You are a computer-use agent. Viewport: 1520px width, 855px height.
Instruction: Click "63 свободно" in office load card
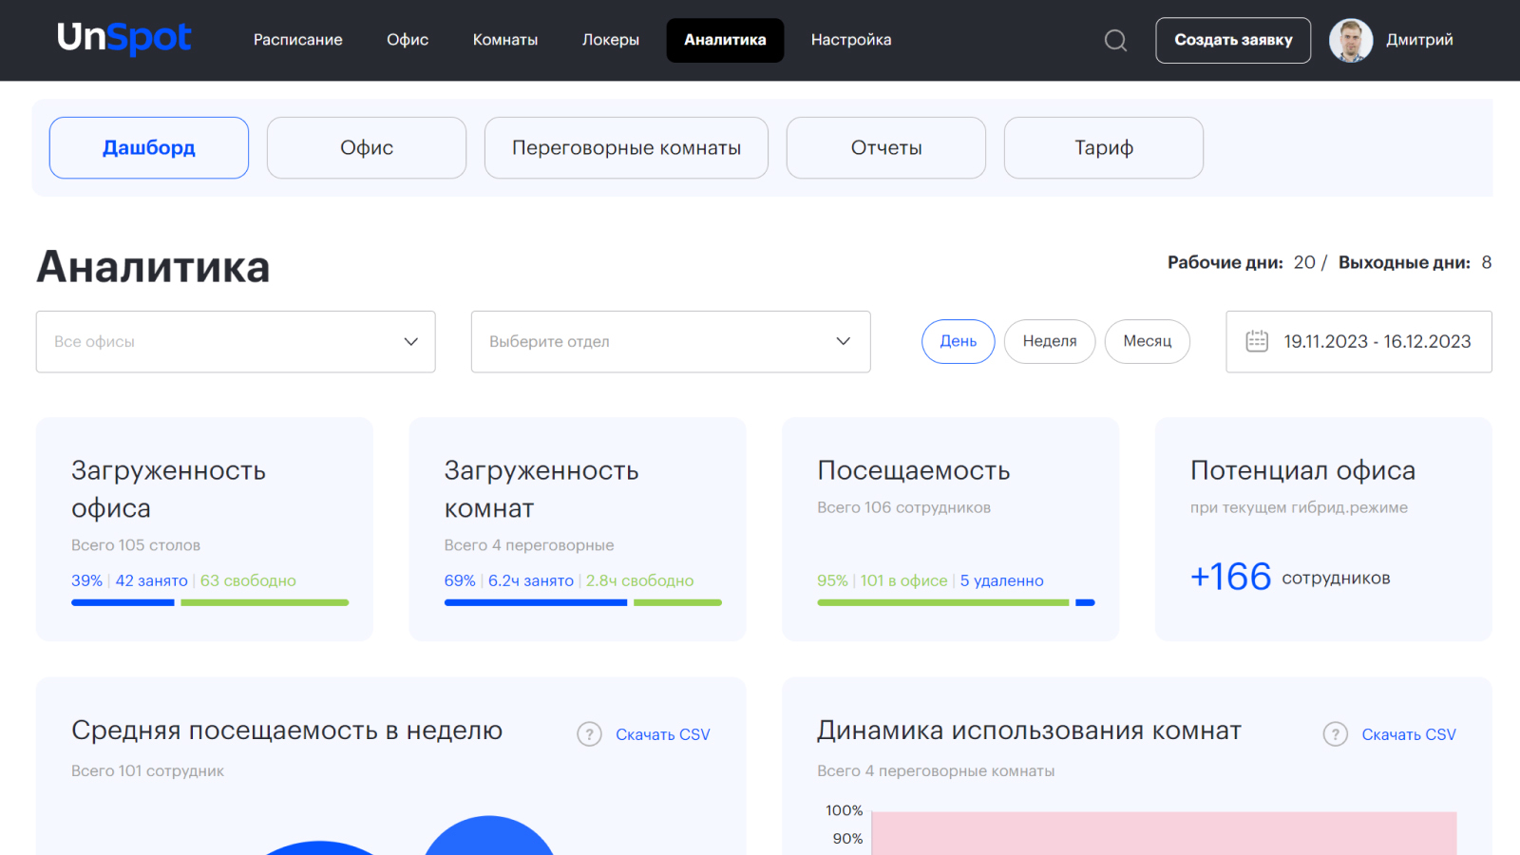click(248, 580)
